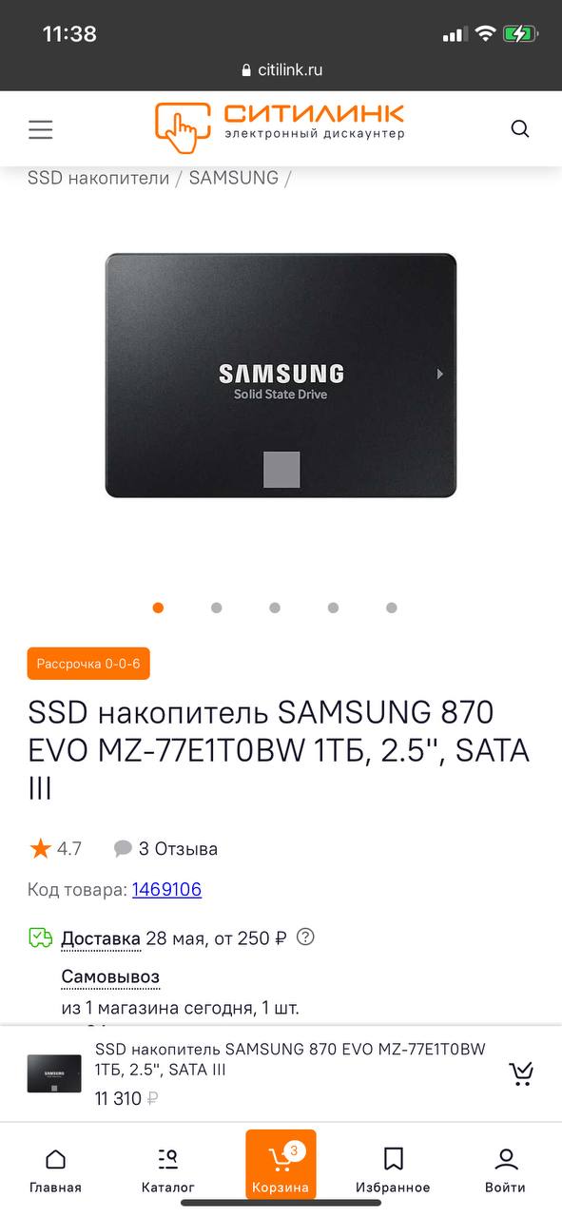Viewport: 562px width, 1217px height.
Task: Select the last image carousel dot
Action: [x=392, y=608]
